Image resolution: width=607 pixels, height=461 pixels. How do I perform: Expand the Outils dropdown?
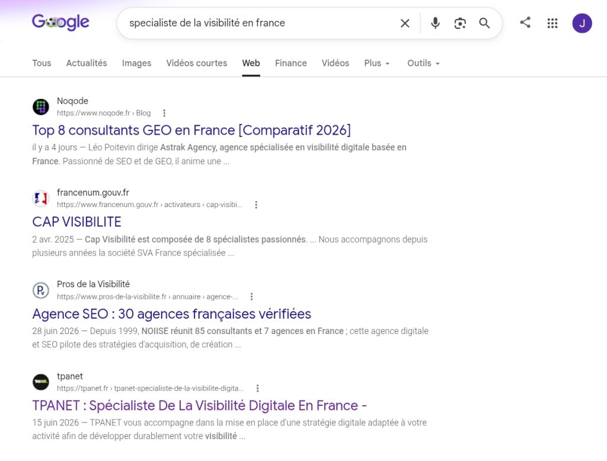423,63
